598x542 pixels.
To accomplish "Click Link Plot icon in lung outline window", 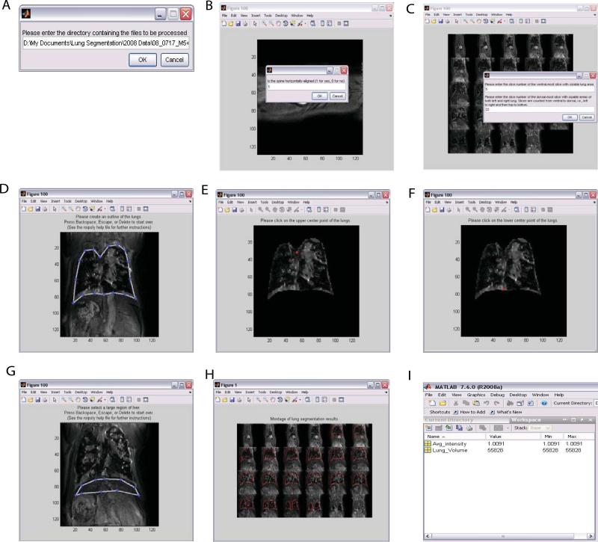I will (x=113, y=209).
